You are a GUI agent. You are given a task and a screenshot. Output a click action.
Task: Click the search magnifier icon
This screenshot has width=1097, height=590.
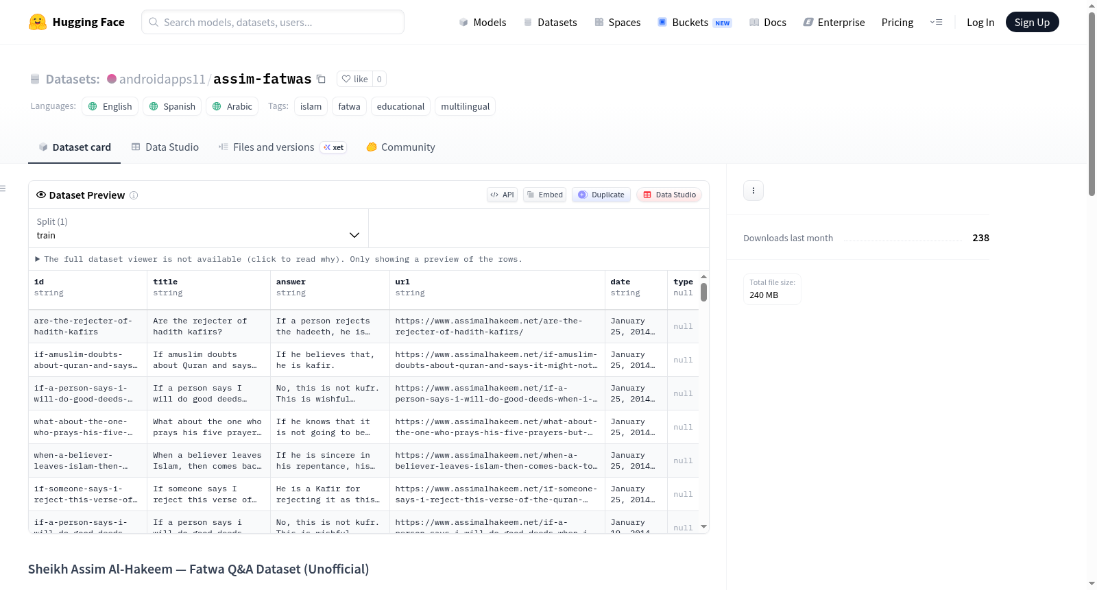pos(154,22)
